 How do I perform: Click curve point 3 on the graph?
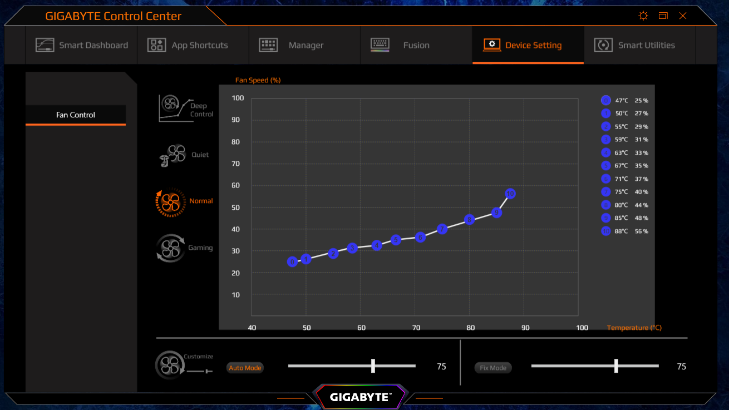point(352,248)
